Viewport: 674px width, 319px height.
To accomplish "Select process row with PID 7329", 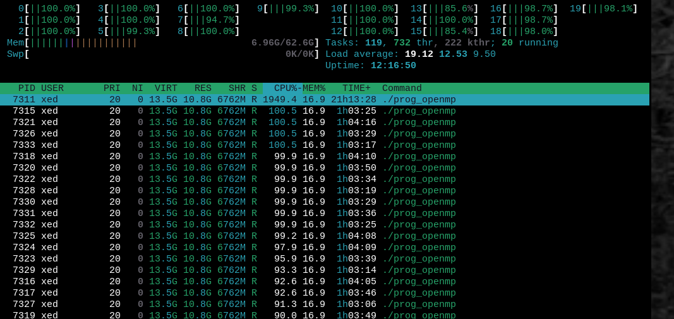I will 325,270.
